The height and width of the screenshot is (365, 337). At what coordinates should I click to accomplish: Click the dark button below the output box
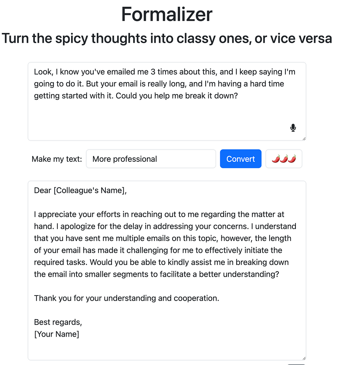pyautogui.click(x=297, y=364)
